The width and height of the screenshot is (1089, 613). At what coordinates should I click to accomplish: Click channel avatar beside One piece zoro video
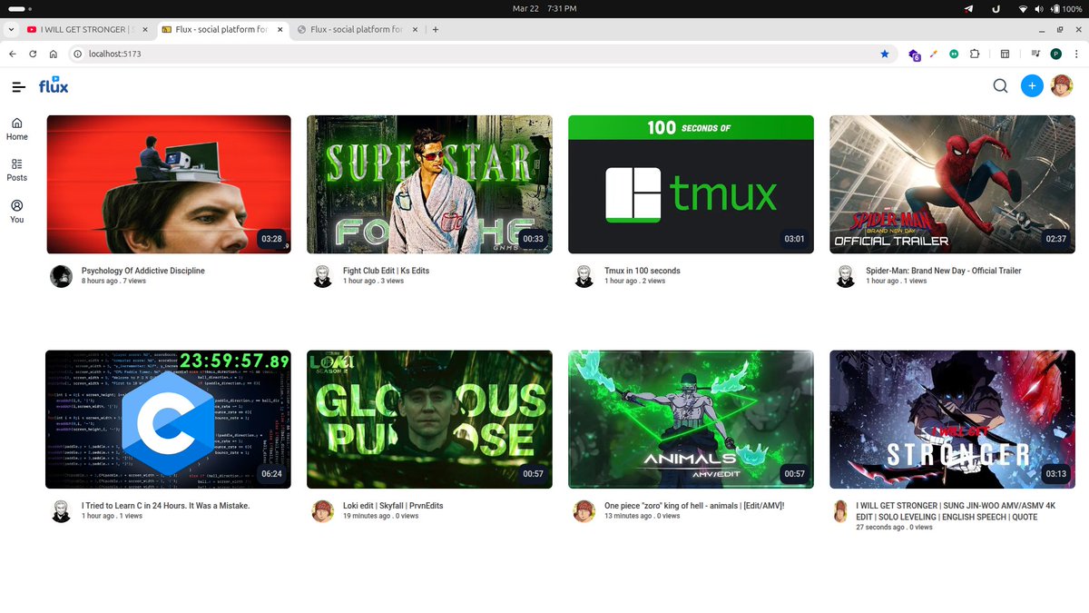(x=584, y=511)
